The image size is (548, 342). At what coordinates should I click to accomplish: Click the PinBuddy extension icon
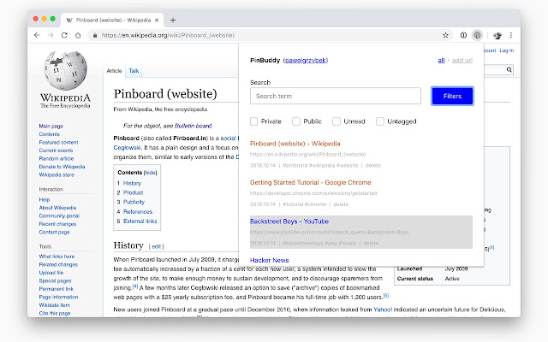[x=477, y=35]
